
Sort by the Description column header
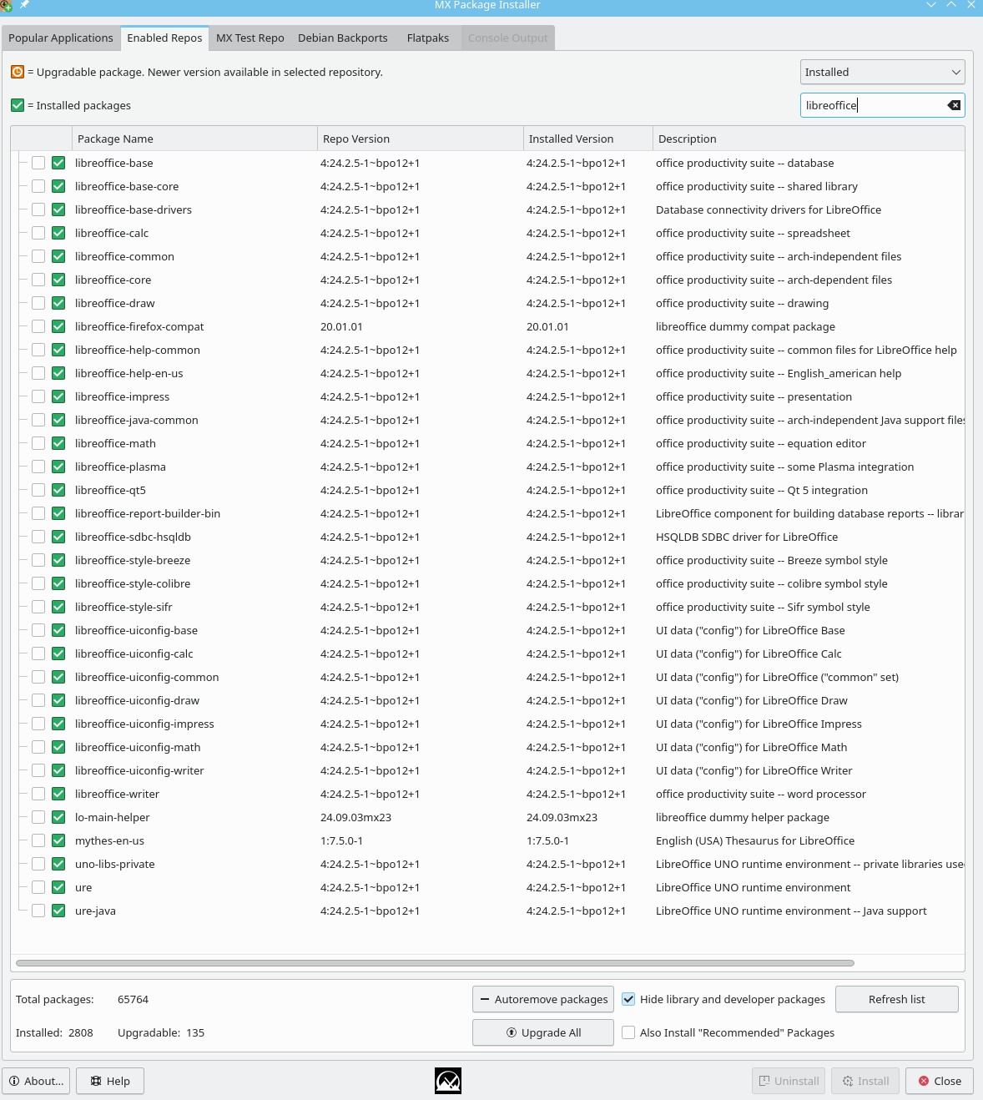click(808, 139)
